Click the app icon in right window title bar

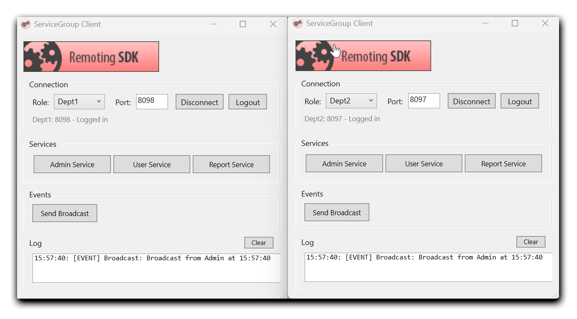298,23
